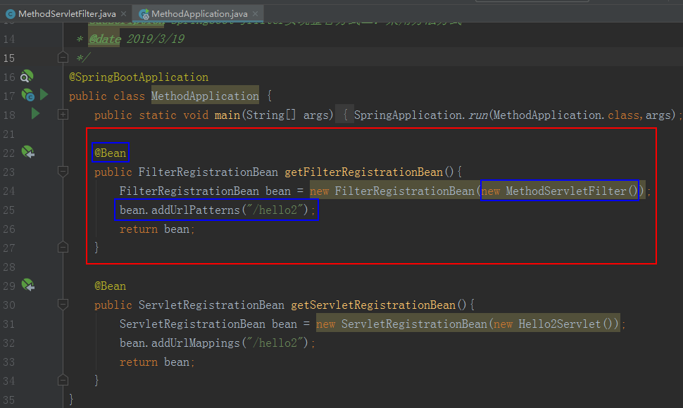This screenshot has width=683, height=408.
Task: Collapse getFilterRegistrationBean using line 23 fold marker
Action: 62,171
